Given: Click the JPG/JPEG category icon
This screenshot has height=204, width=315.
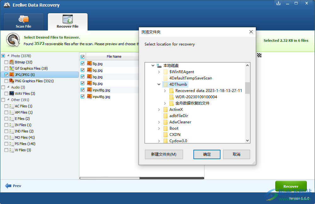Looking at the screenshot, I should 12,74.
